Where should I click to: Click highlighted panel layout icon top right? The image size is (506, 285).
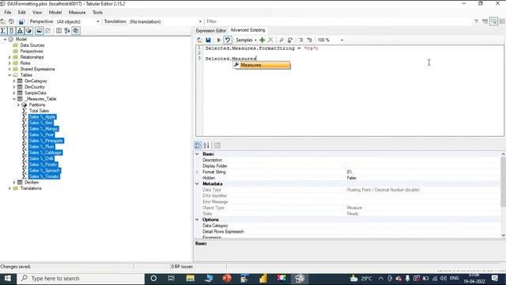pyautogui.click(x=493, y=21)
